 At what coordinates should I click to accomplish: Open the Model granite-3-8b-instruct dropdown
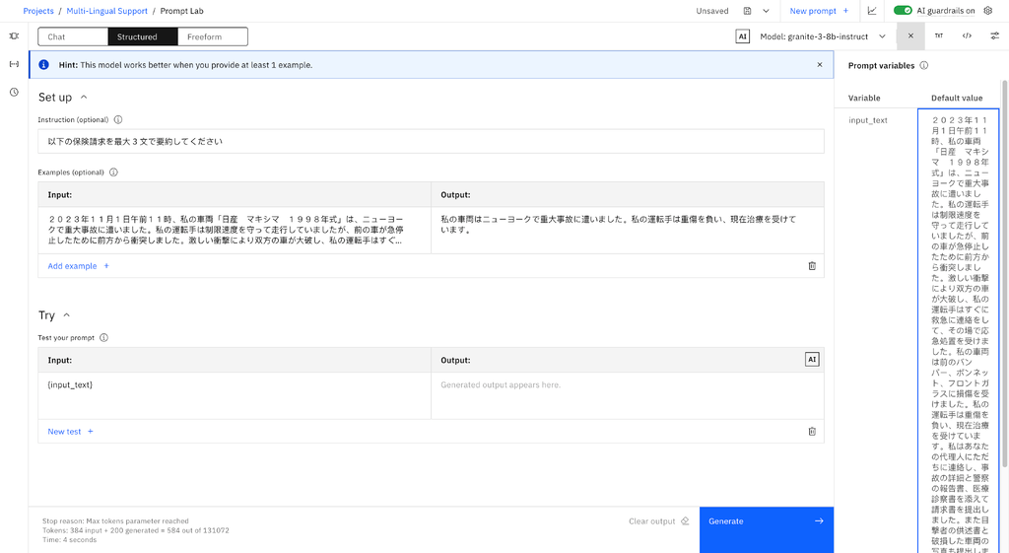(823, 36)
